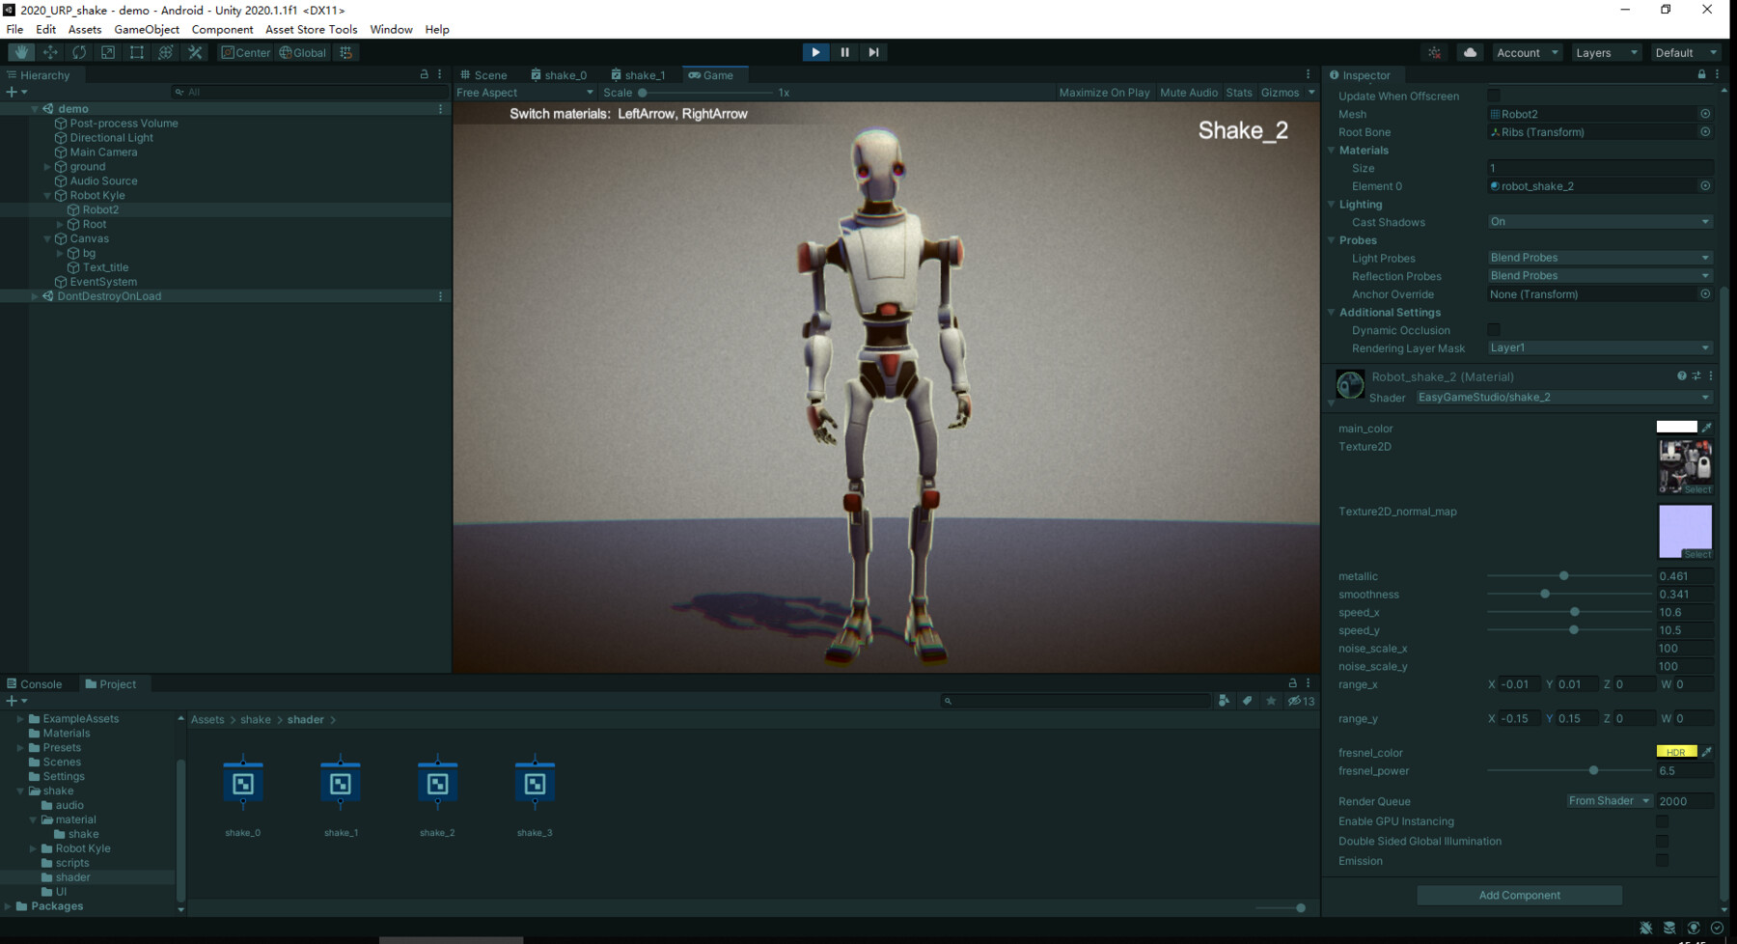Collapse the Materials section in the Inspector

click(x=1333, y=150)
